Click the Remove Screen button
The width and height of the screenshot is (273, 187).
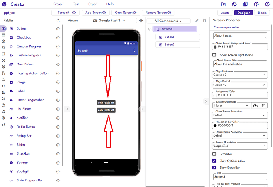(158, 13)
